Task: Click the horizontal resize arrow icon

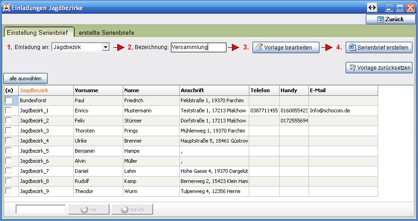Action: pyautogui.click(x=372, y=8)
